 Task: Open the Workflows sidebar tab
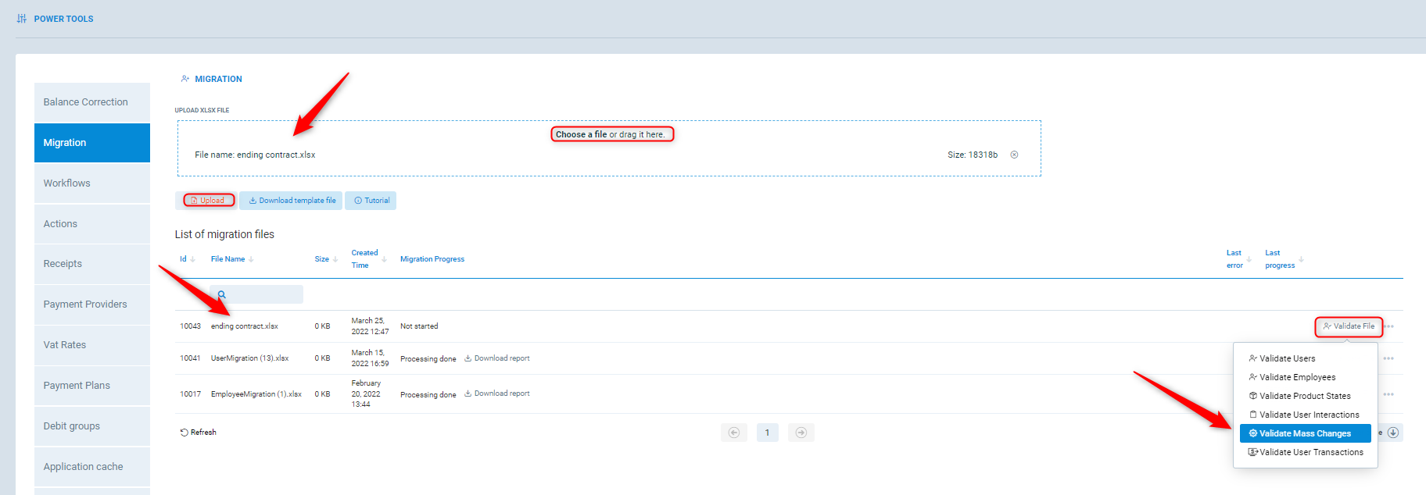[x=67, y=183]
